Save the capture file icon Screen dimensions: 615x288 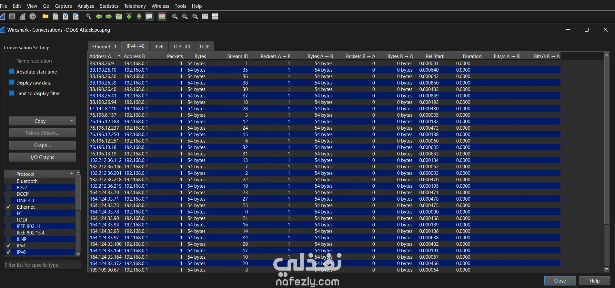[x=55, y=16]
